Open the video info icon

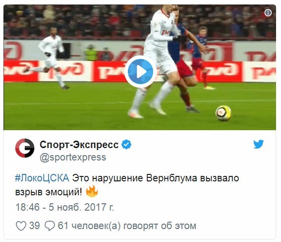pos(268,13)
